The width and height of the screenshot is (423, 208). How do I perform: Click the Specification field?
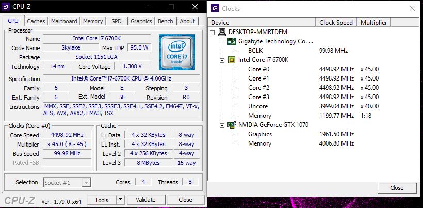tap(121, 78)
